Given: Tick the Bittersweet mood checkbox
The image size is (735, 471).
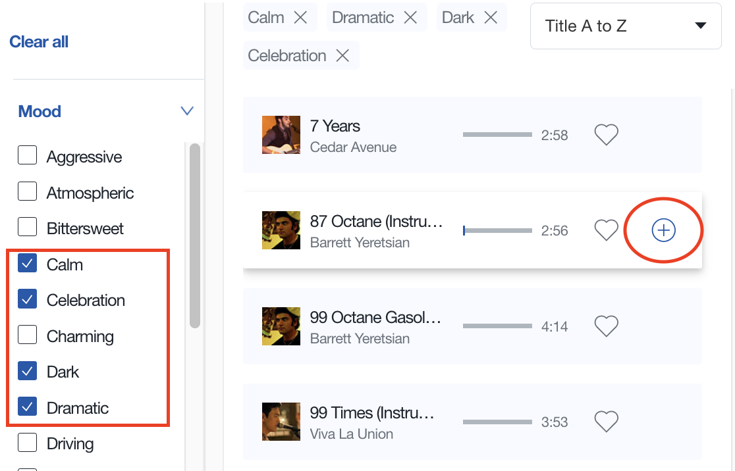Looking at the screenshot, I should point(27,228).
